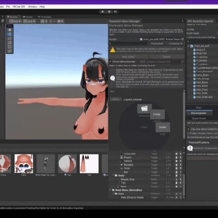
Task: Collapse the Body folder in the menu list
Action: (x=113, y=175)
